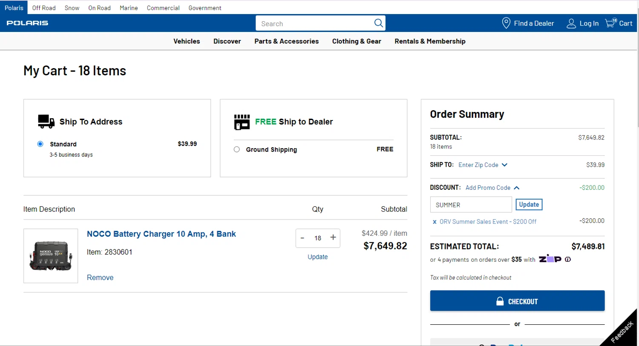Viewport: 639px width, 346px height.
Task: Open the Commercial tab
Action: (163, 8)
